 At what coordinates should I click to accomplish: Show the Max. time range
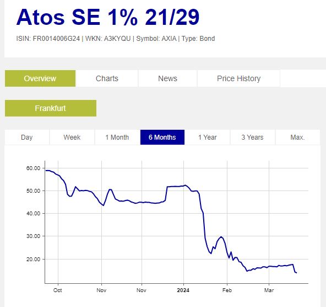click(297, 137)
